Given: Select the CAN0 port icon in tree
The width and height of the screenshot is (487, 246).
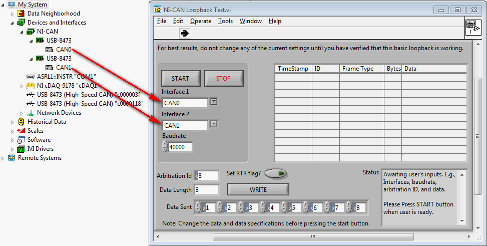Looking at the screenshot, I should tap(50, 50).
